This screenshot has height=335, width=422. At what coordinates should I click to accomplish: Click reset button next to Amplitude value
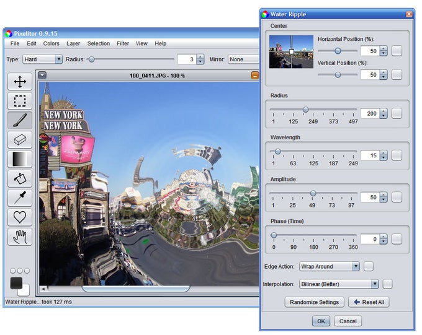pyautogui.click(x=397, y=197)
